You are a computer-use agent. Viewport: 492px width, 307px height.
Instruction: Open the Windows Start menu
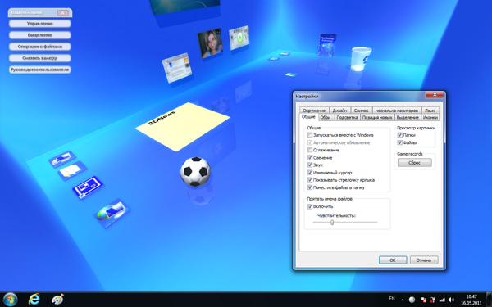pyautogui.click(x=10, y=300)
